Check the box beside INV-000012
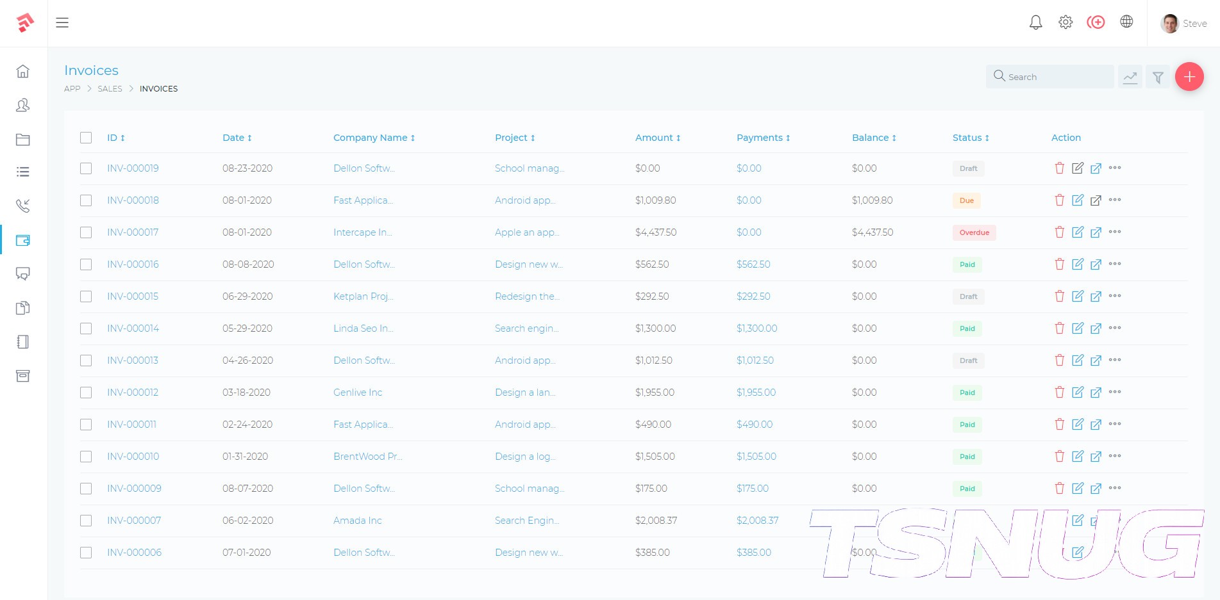This screenshot has width=1220, height=600. click(x=86, y=393)
